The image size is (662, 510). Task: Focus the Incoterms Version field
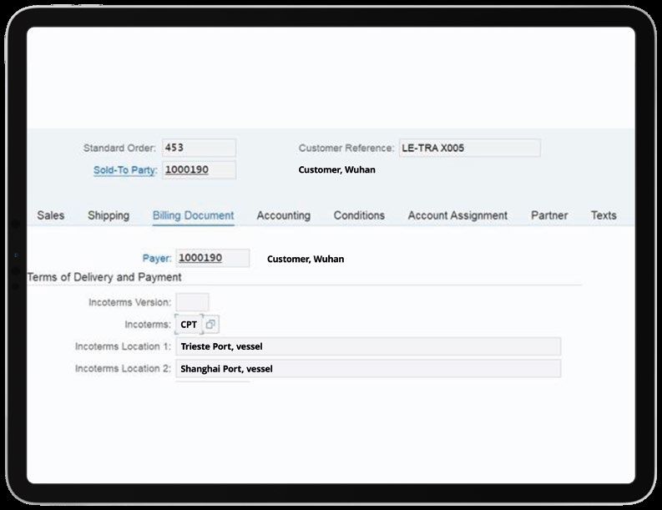[192, 302]
